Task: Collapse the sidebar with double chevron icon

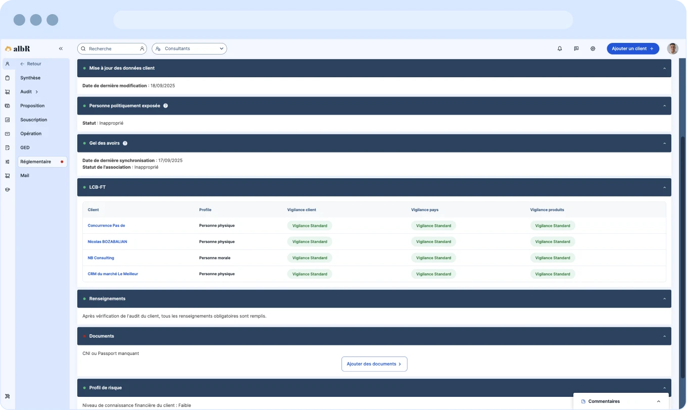Action: point(61,48)
